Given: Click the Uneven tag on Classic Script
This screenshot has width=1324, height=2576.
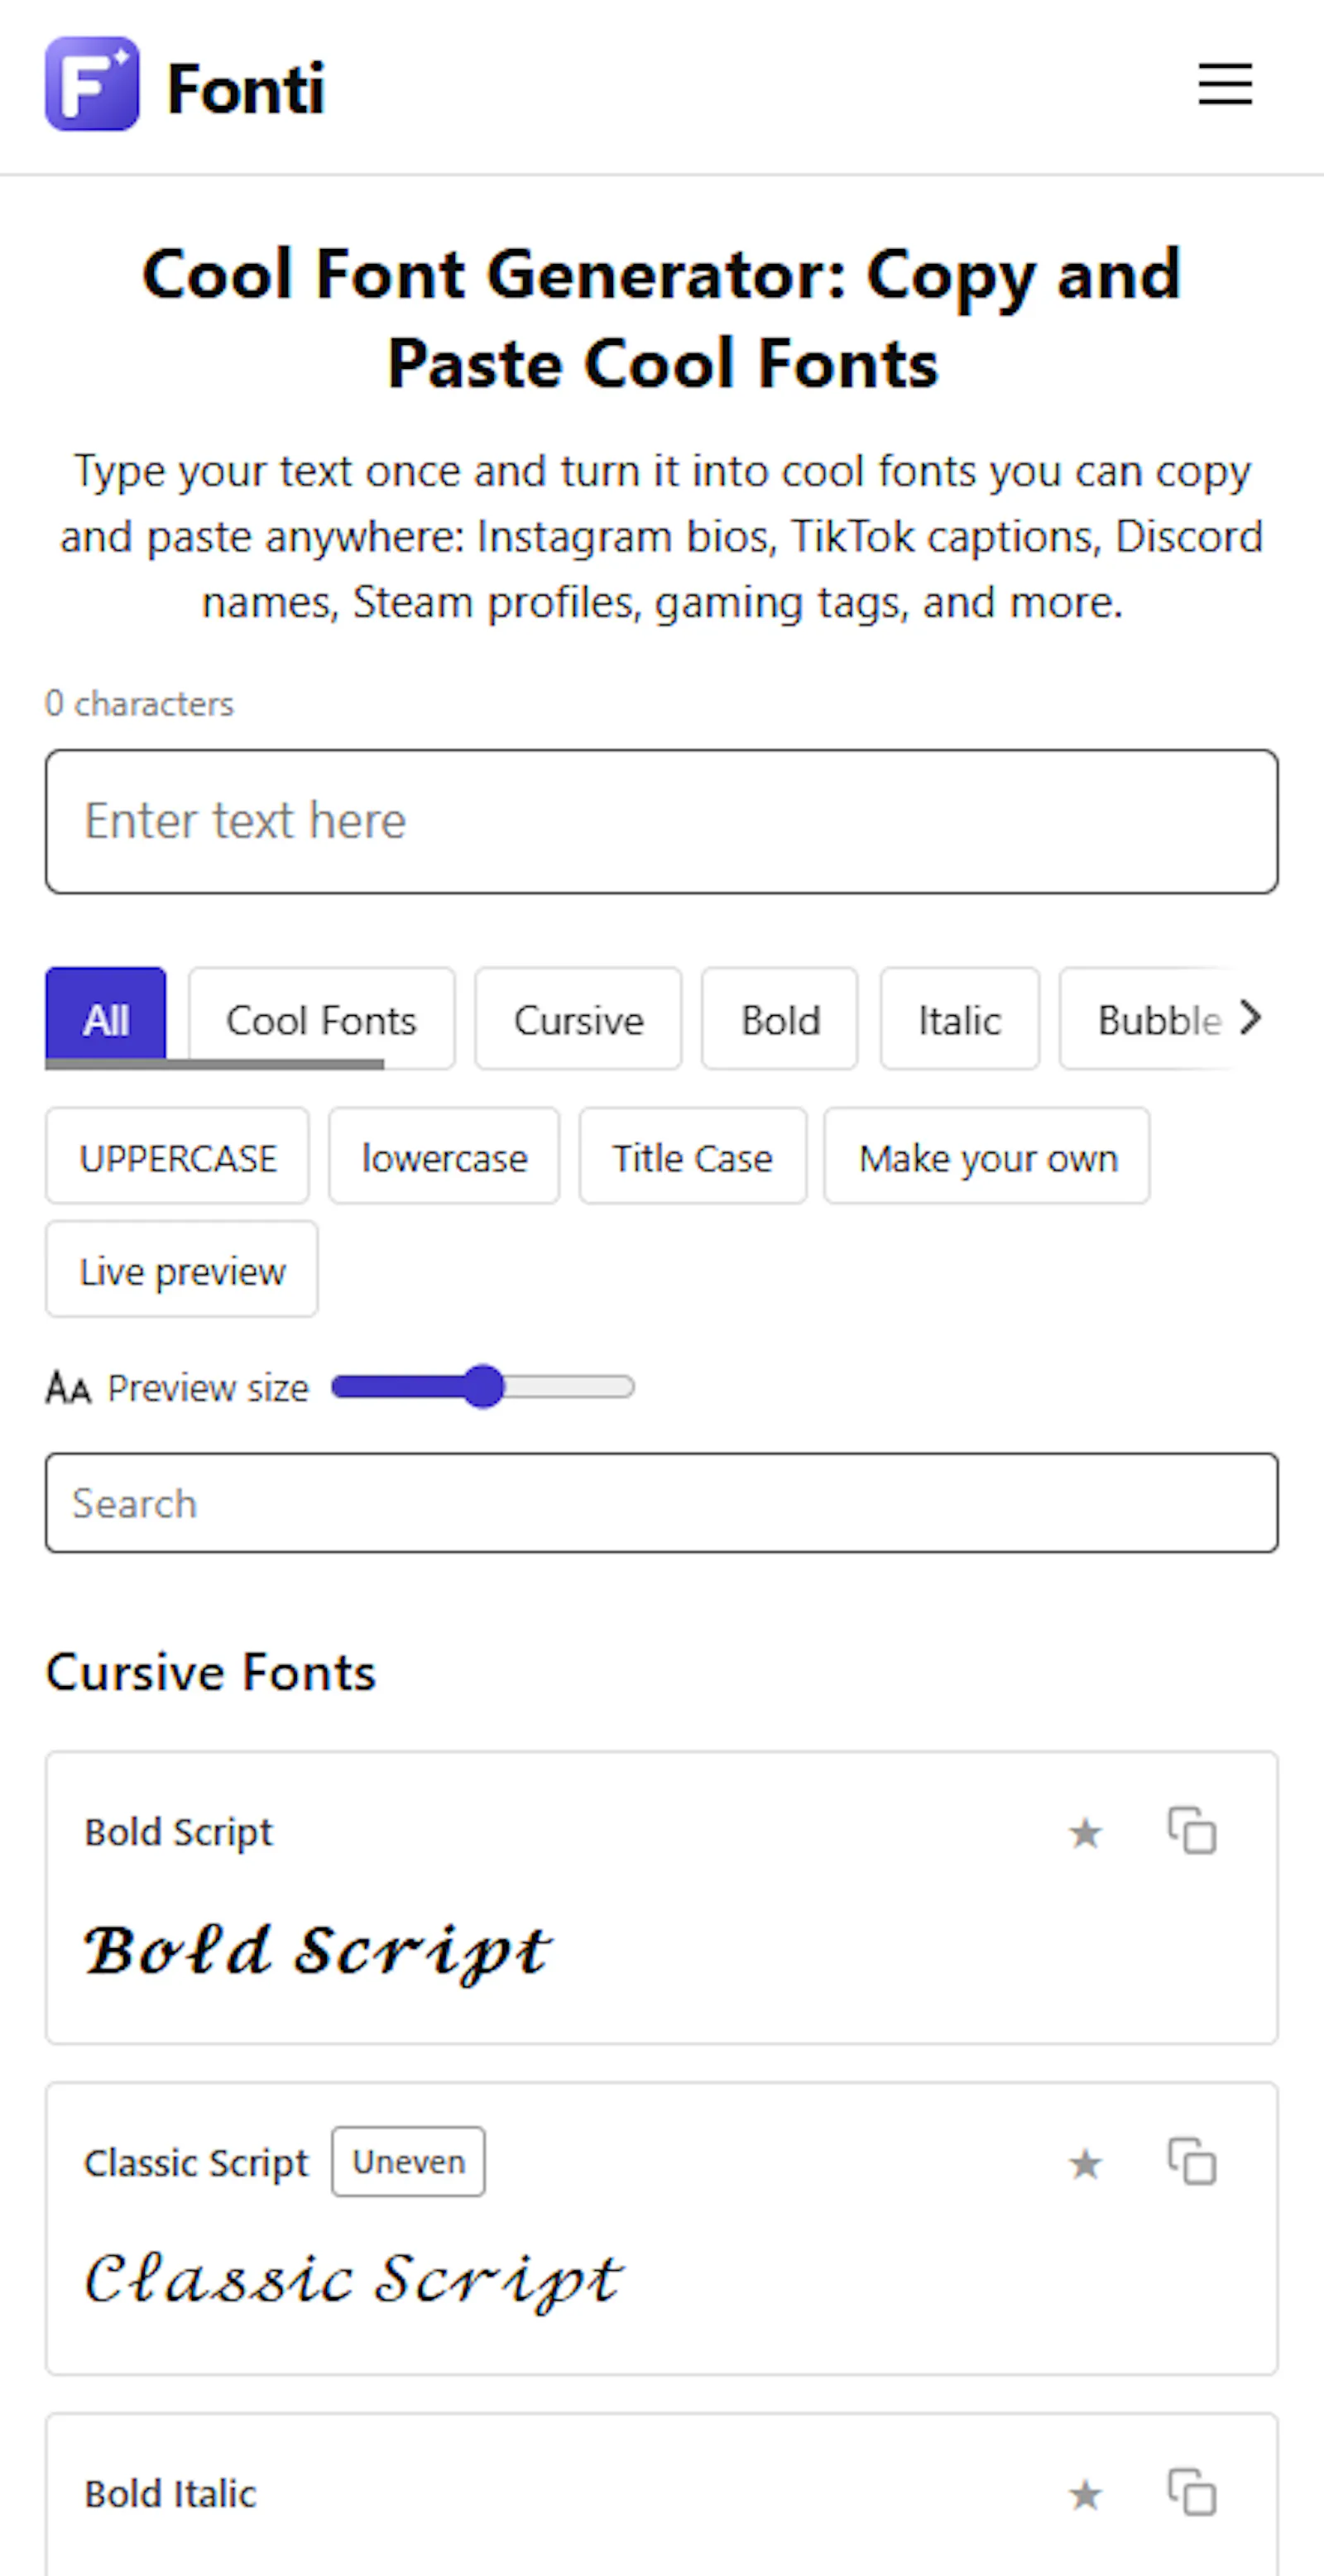Looking at the screenshot, I should coord(408,2162).
